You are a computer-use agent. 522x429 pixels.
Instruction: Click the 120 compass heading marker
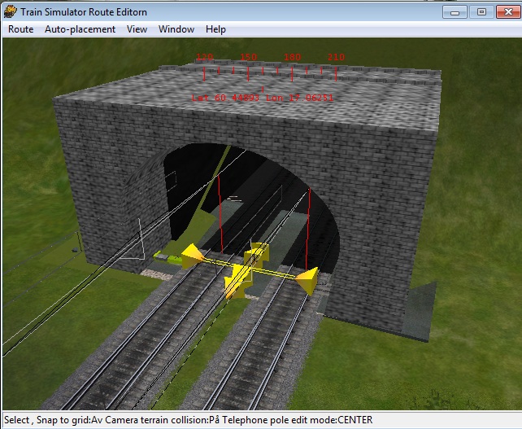204,57
